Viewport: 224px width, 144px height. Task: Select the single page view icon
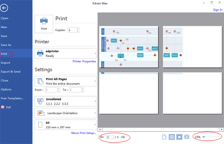pos(164,137)
